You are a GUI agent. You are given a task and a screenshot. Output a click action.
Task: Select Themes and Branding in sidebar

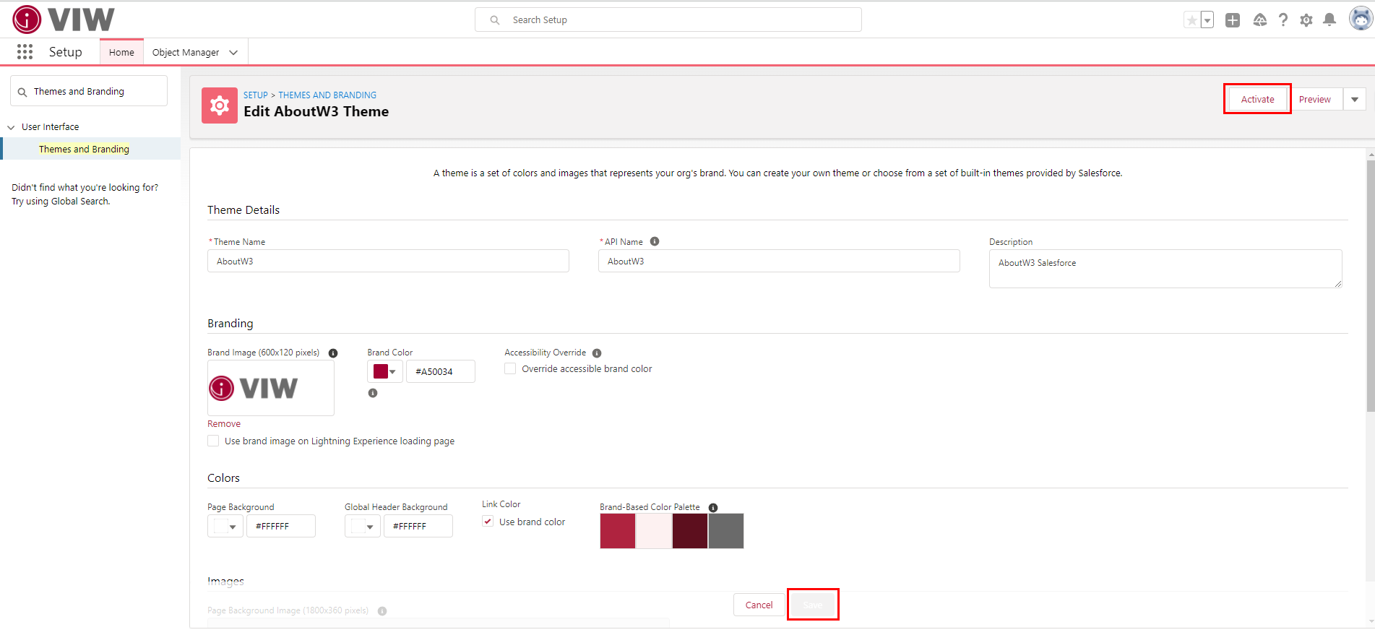tap(84, 149)
